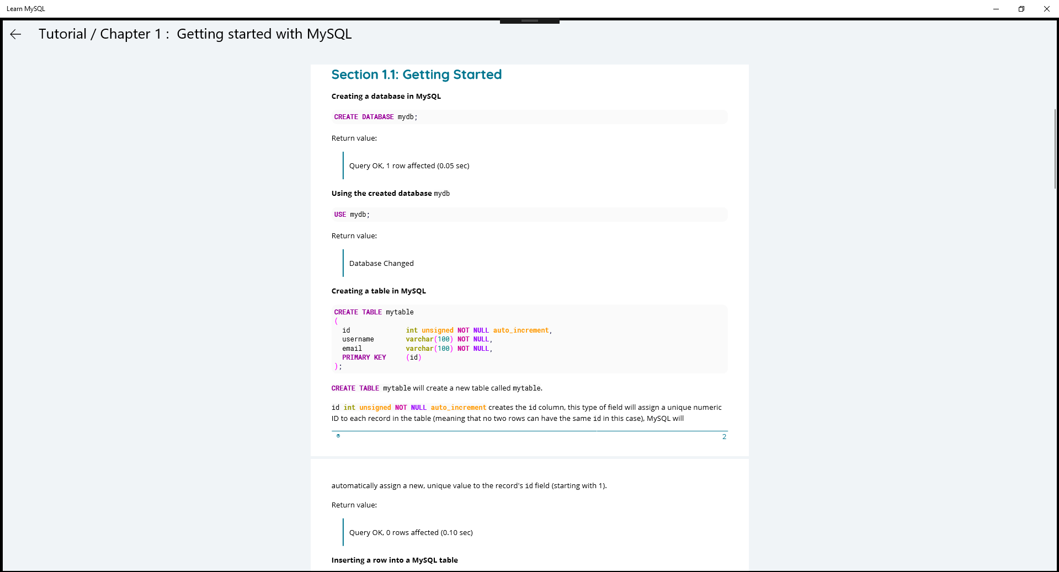Click the small footer icon opposite page number 2
This screenshot has height=572, width=1059.
point(338,436)
